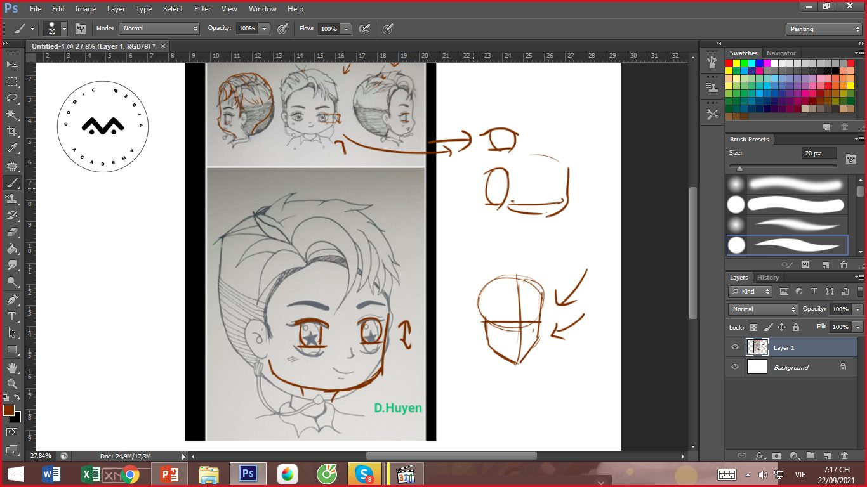
Task: Open Google Chrome from the taskbar
Action: [x=131, y=474]
